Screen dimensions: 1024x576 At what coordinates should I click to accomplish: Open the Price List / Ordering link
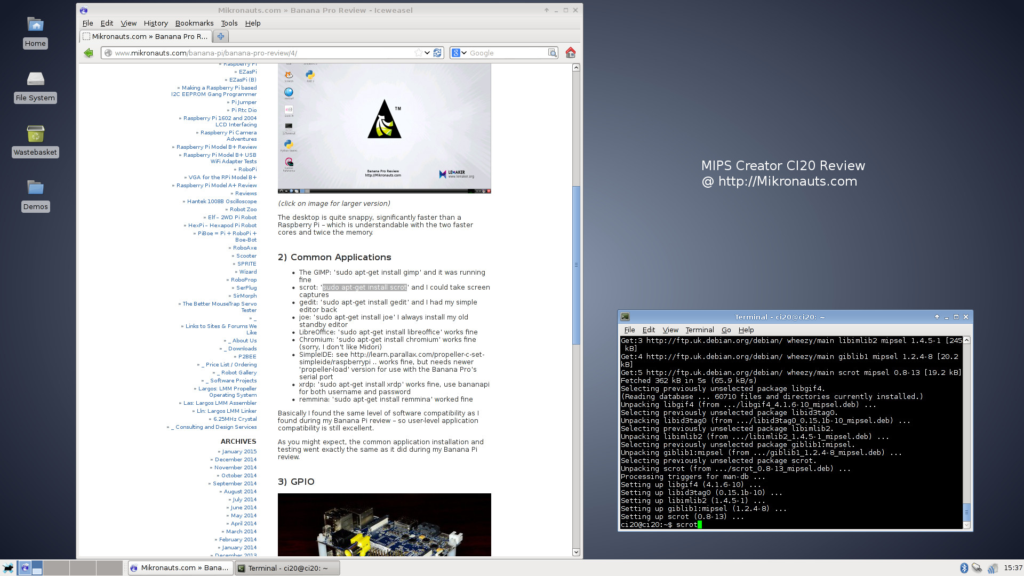231,364
